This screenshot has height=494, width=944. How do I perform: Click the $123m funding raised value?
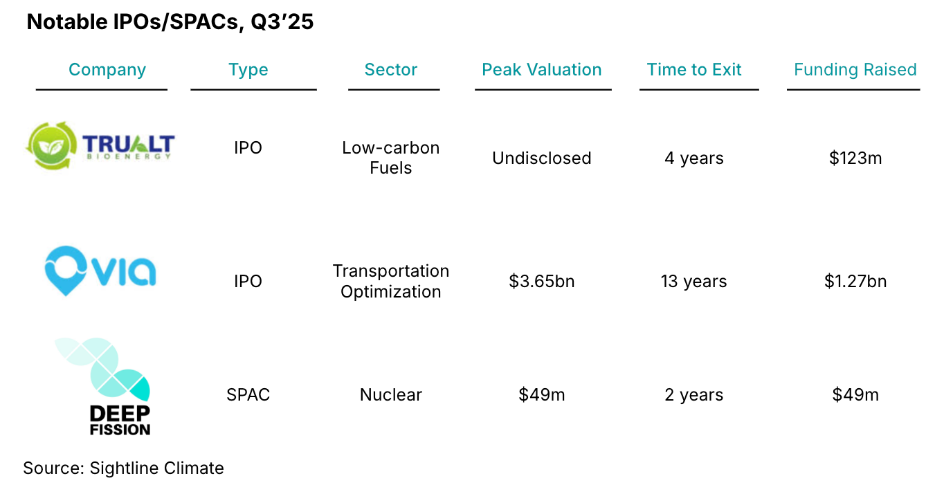point(855,158)
